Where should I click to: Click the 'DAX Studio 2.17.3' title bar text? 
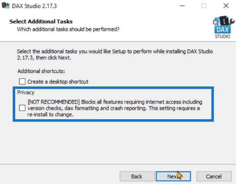[x=34, y=6]
